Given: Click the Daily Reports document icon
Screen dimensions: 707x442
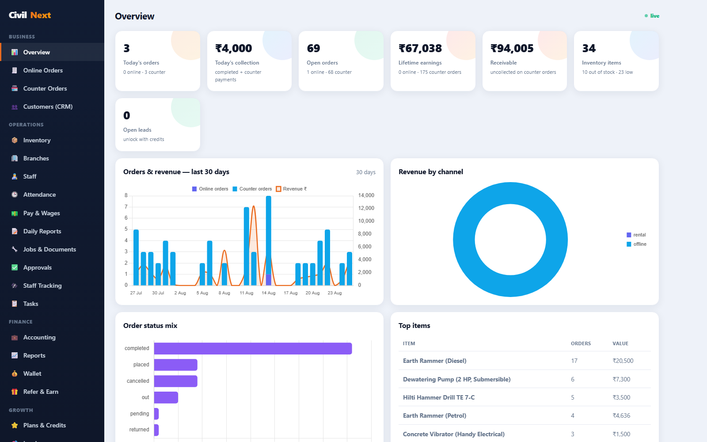Looking at the screenshot, I should 15,231.
